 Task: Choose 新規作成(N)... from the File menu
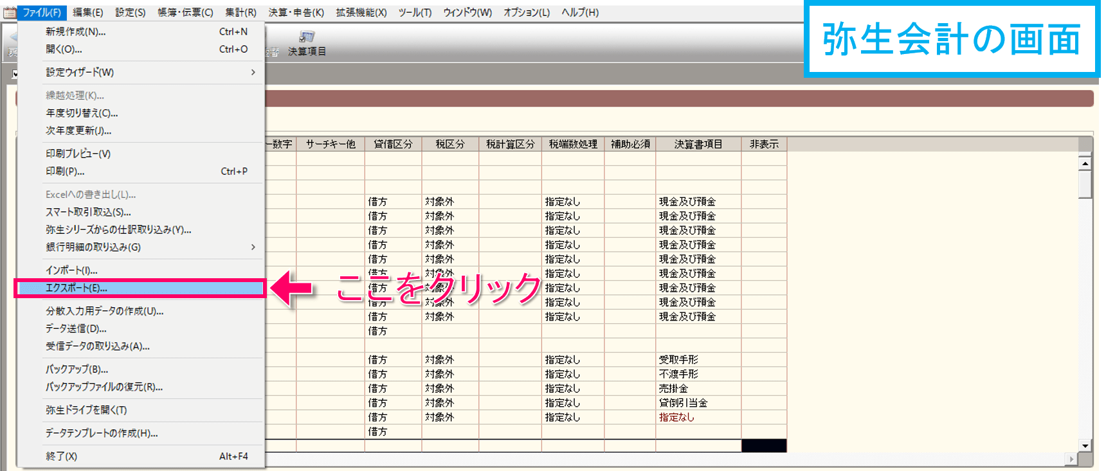[141, 31]
